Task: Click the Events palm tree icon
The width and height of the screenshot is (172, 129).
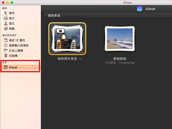Action: pos(6,13)
